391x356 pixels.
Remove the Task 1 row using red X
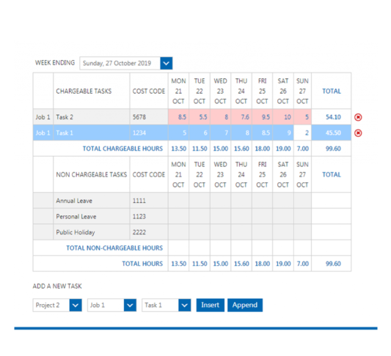(x=358, y=133)
